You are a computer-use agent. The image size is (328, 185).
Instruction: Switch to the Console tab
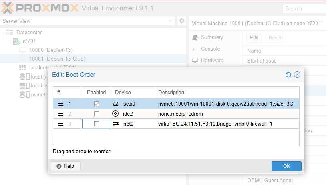(x=210, y=49)
